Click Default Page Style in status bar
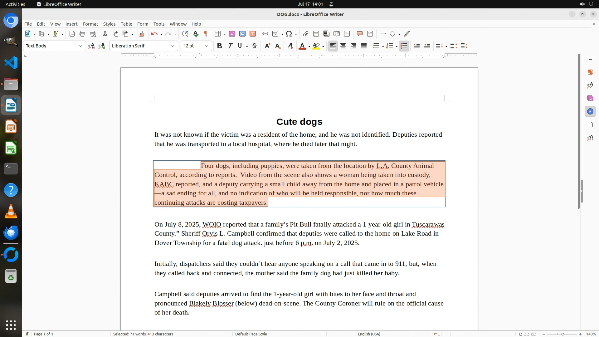This screenshot has height=337, width=599. click(x=251, y=334)
